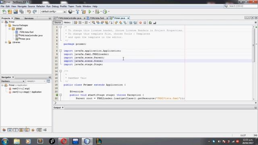Toggle Javadoc view icon beside Navigator filter

(x=48, y=81)
